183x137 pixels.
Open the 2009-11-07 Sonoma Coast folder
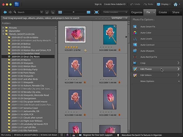point(25,108)
